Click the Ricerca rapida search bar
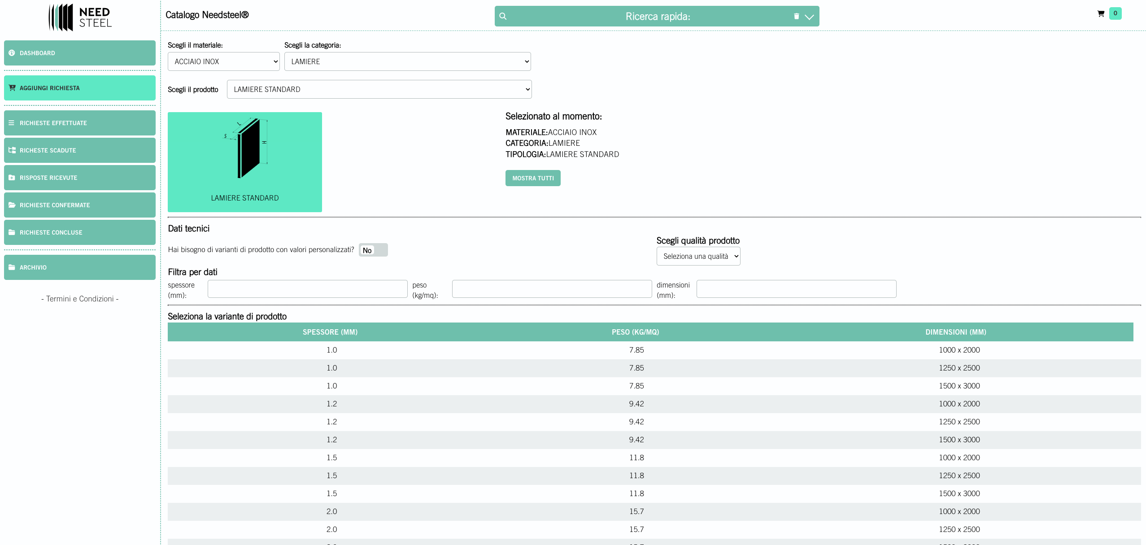1146x545 pixels. pyautogui.click(x=657, y=16)
